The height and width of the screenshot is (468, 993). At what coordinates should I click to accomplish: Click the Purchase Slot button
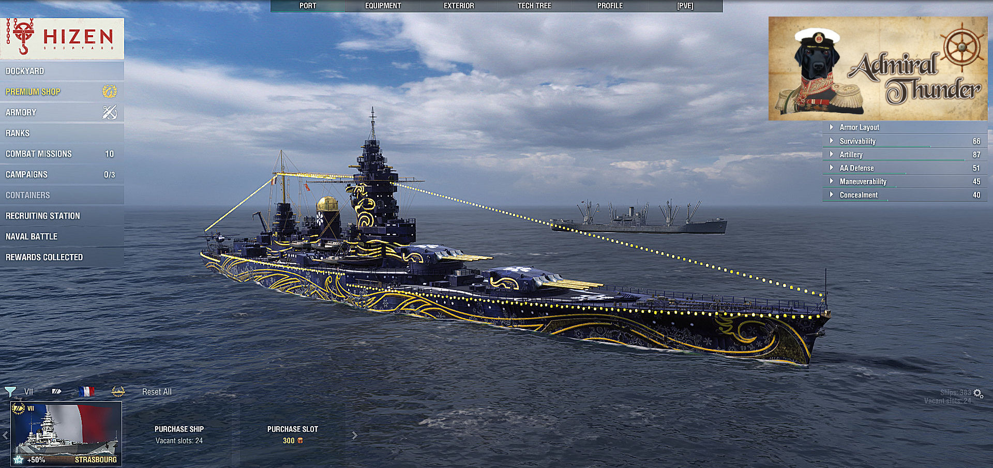coord(292,434)
